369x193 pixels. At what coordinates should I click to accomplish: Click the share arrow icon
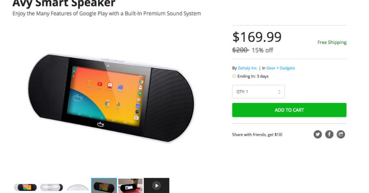coord(341,134)
